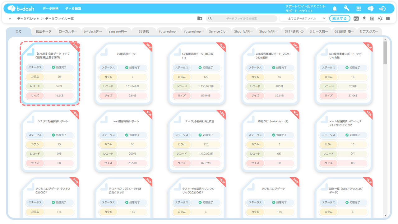Image resolution: width=398 pixels, height=224 pixels.
Task: Click the scrollbar down arrow
Action: point(385,215)
